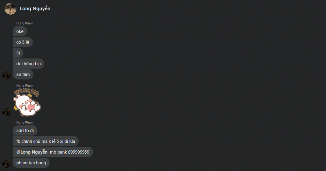Image resolution: width=326 pixels, height=171 pixels.
Task: Click 'Hưng Phạm' name above 'add fb đi'
Action: point(25,123)
